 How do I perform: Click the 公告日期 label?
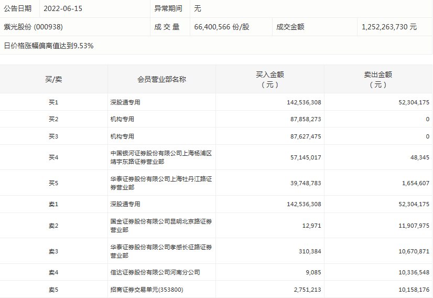pyautogui.click(x=17, y=8)
